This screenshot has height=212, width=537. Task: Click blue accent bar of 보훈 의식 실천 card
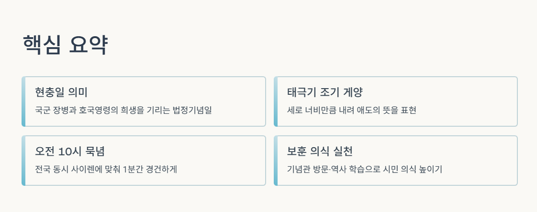coord(276,161)
